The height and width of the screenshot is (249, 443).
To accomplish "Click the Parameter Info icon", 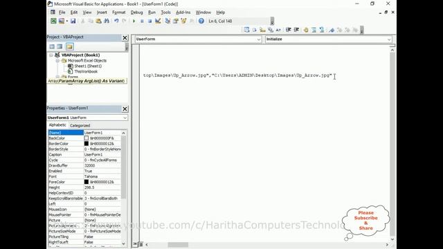I will (x=271, y=30).
